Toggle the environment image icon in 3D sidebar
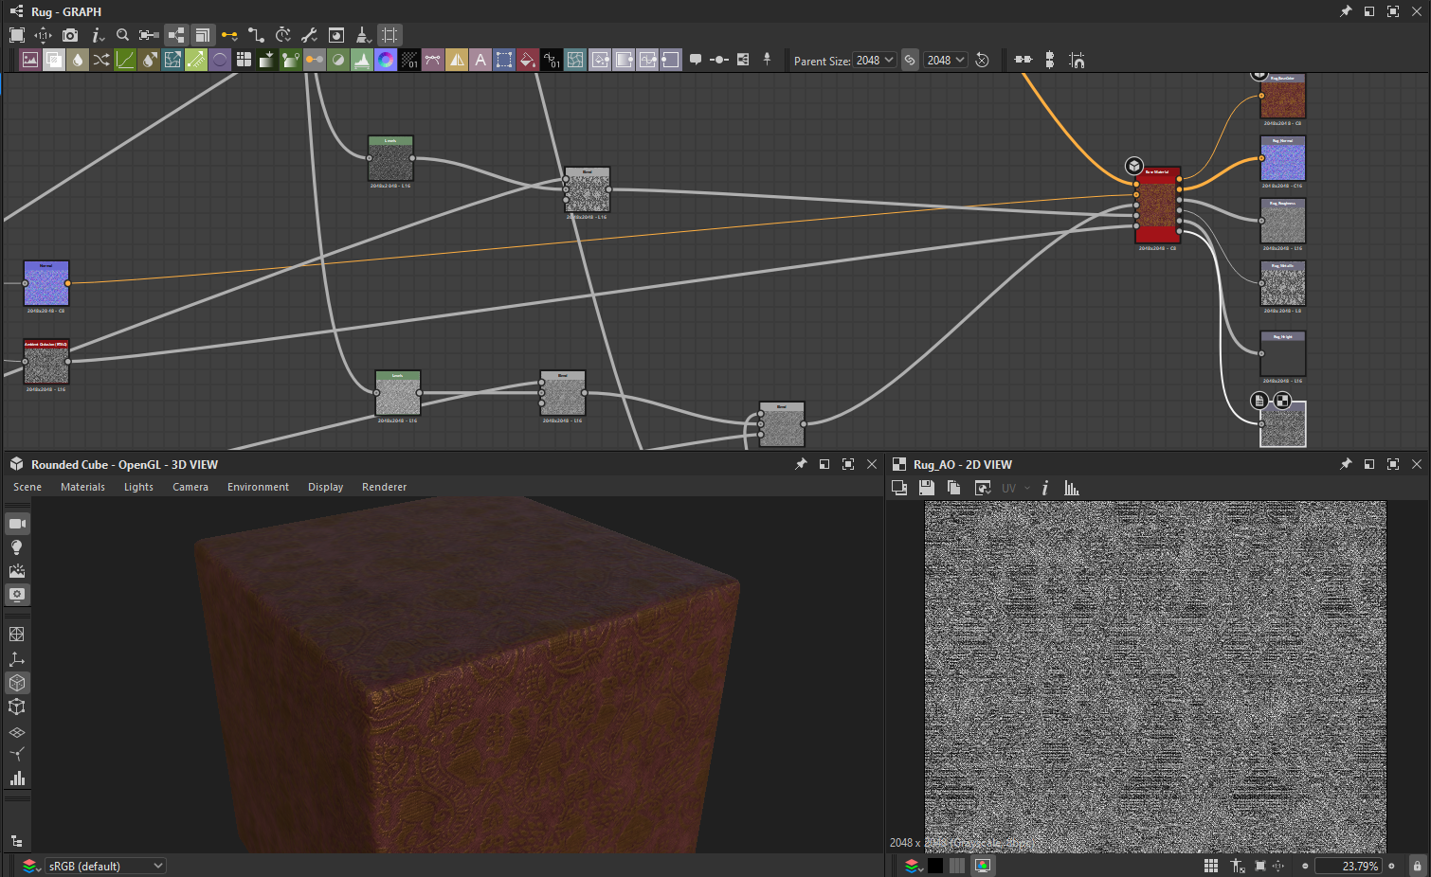1431x877 pixels. click(x=17, y=571)
